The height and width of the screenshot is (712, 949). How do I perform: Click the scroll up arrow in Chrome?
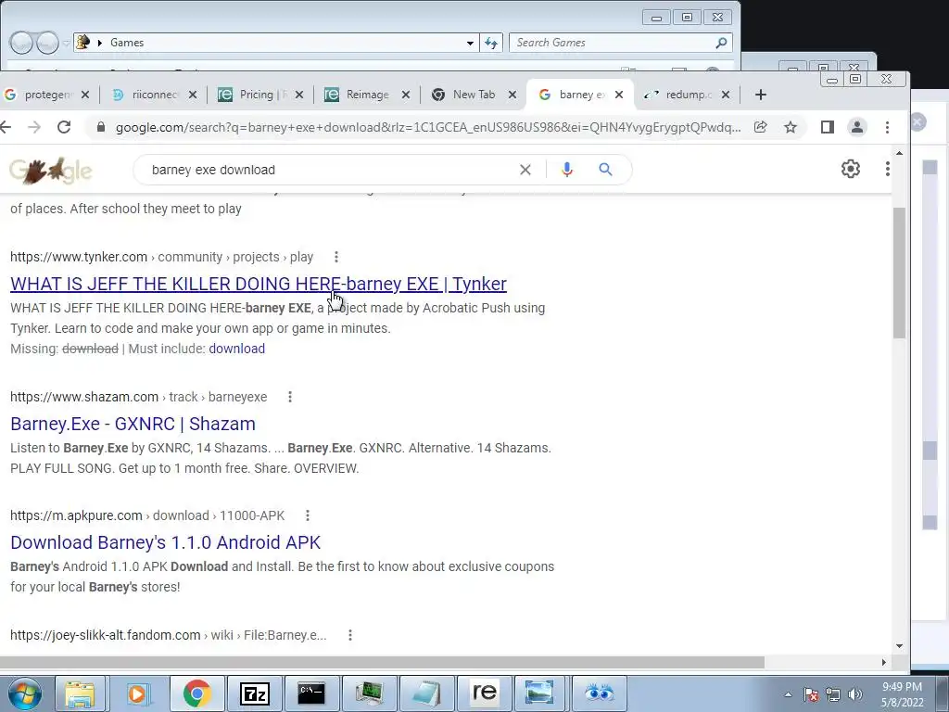(899, 154)
